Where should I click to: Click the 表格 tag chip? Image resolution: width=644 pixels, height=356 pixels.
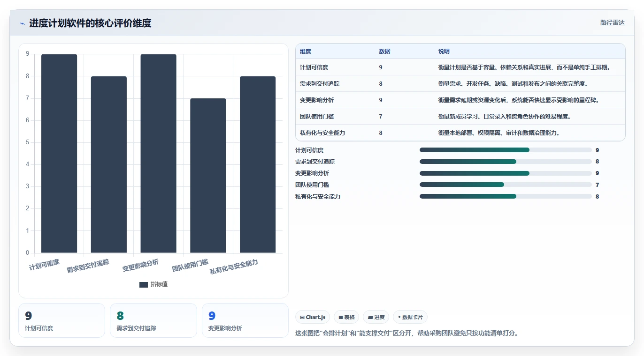point(346,317)
